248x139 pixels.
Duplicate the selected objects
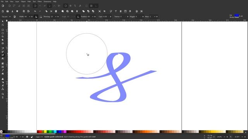point(83,11)
